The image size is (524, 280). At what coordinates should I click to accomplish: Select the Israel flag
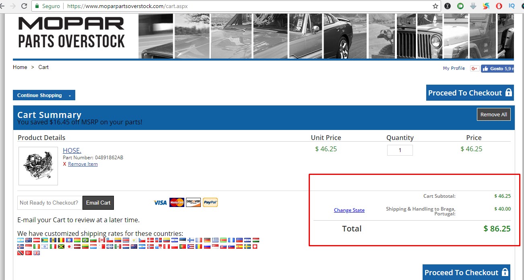point(45,246)
